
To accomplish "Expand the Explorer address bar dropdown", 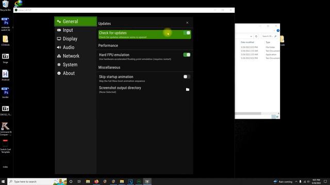I will tap(251, 36).
